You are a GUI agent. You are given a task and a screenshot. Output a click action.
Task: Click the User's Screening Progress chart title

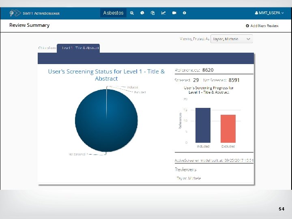(209, 90)
